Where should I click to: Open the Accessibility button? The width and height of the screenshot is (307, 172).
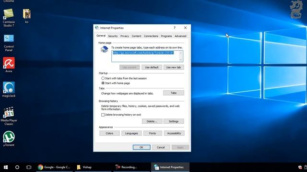(x=174, y=133)
